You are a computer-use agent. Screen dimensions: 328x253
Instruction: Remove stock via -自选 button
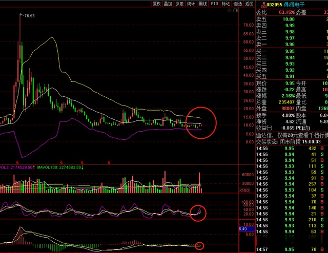237,4
